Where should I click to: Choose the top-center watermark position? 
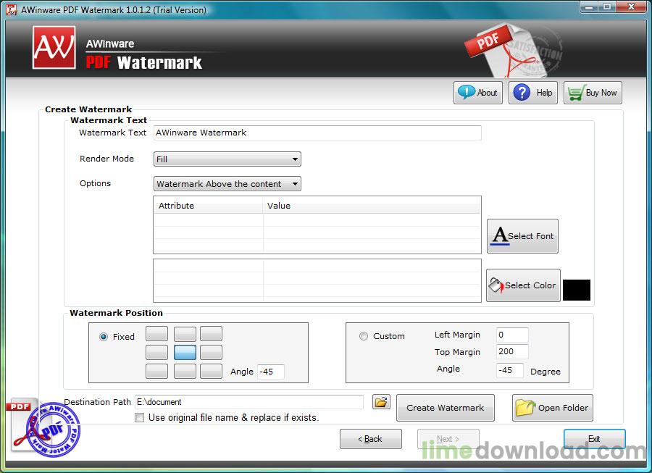tap(185, 333)
